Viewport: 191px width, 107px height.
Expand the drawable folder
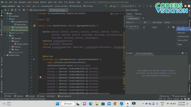[10, 38]
